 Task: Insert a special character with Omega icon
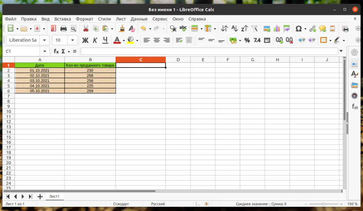click(300, 28)
